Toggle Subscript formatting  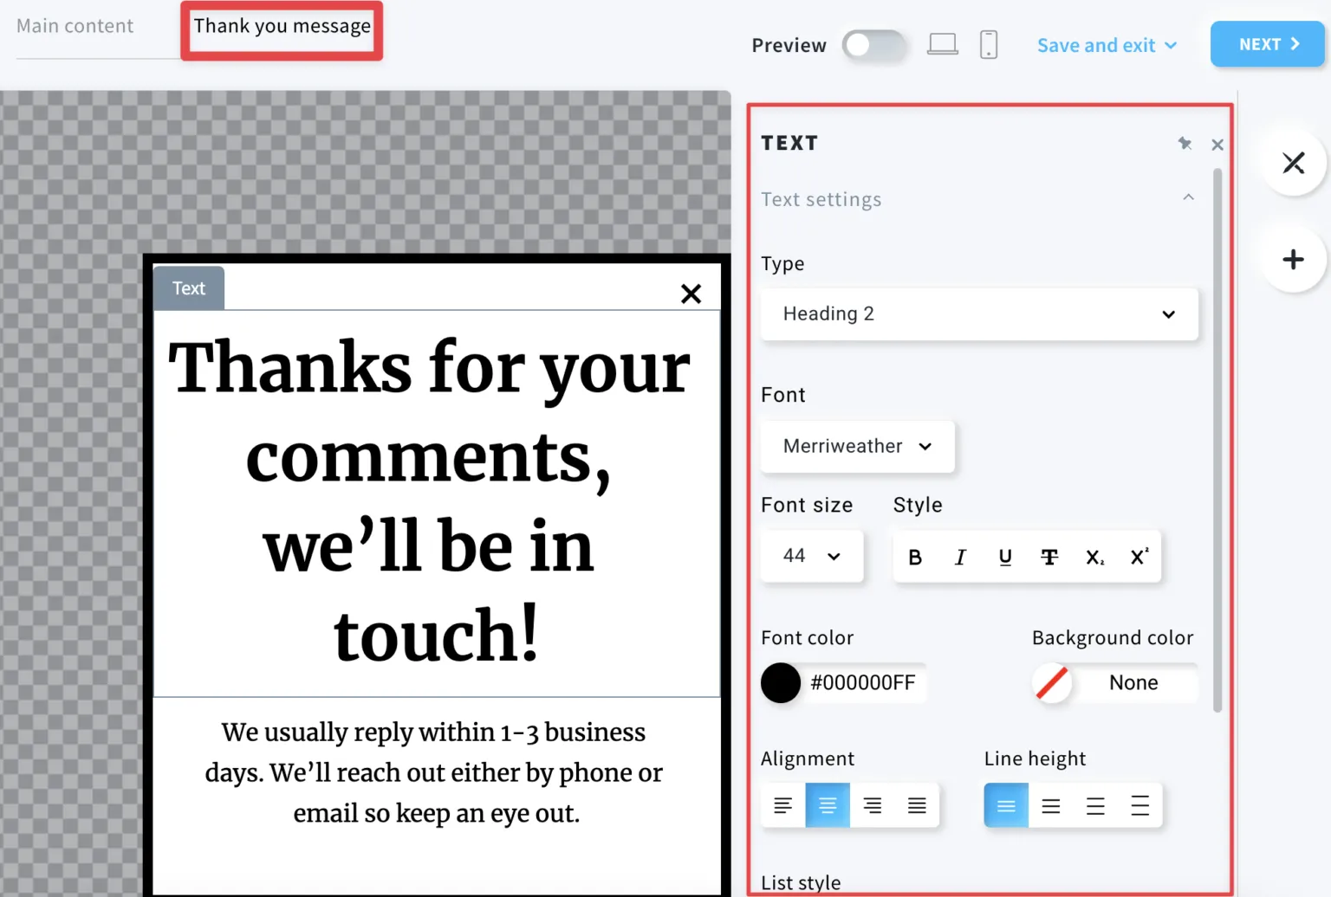pyautogui.click(x=1094, y=557)
